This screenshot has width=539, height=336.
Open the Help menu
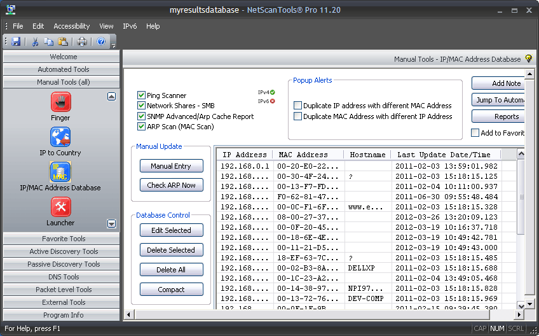[x=153, y=26]
